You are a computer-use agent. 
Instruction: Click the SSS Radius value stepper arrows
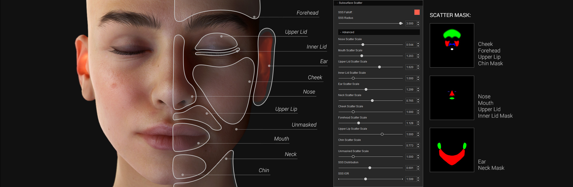point(418,24)
